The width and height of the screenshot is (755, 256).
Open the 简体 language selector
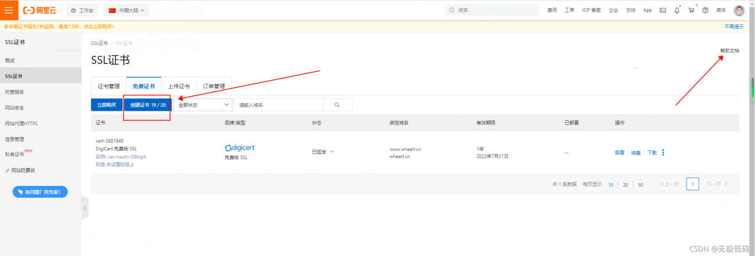[721, 10]
